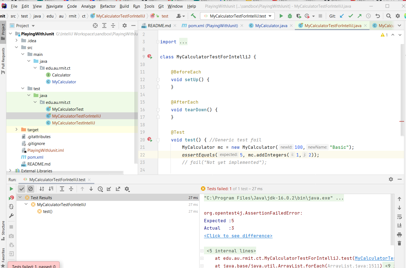Open Search Everywhere magnifier icon
The image size is (406, 268).
click(x=388, y=16)
